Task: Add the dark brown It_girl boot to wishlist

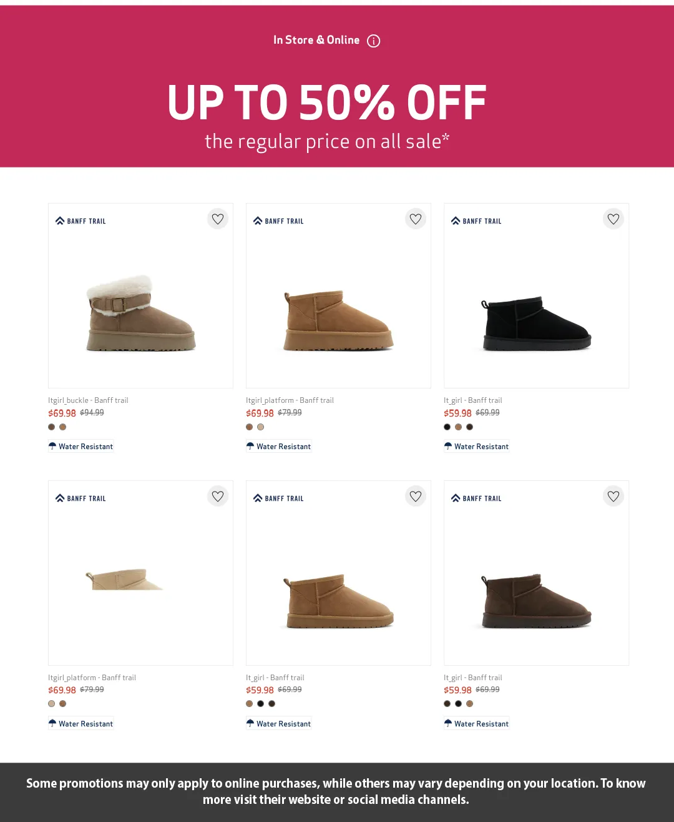Action: (x=613, y=497)
